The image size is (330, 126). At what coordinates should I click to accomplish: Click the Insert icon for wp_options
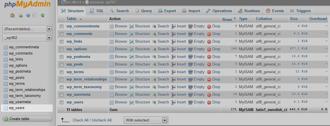(x=174, y=49)
